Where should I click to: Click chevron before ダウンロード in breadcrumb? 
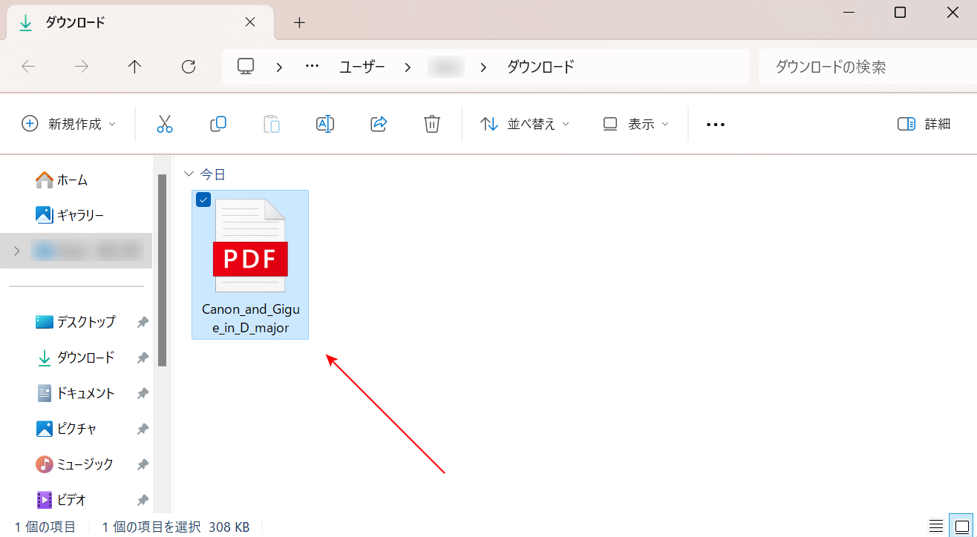(484, 67)
